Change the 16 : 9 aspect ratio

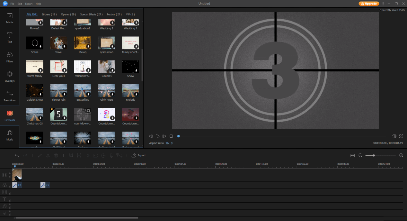tap(169, 143)
